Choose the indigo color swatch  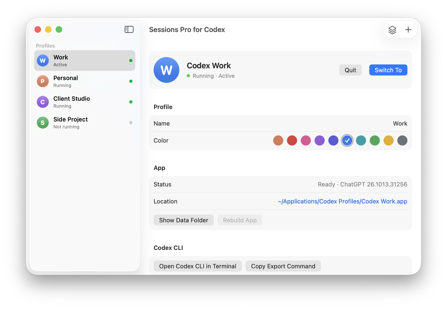[x=333, y=141]
